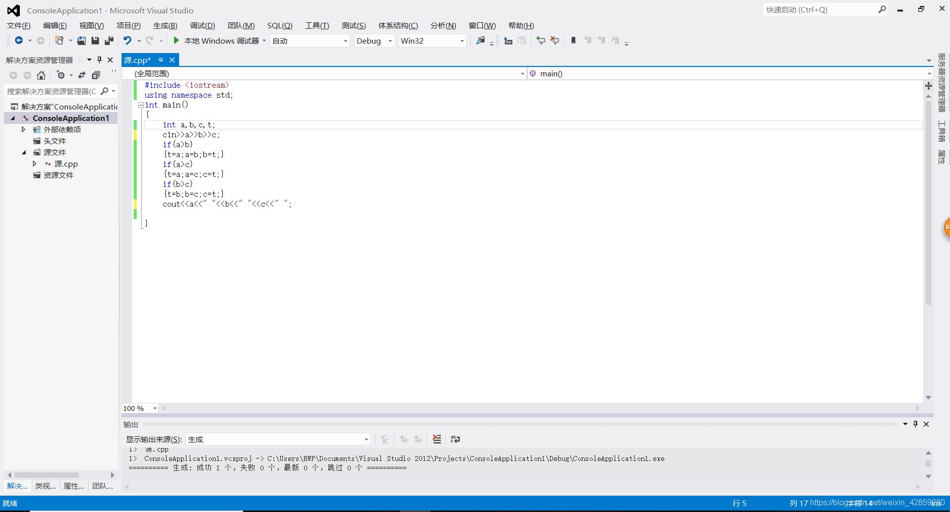The width and height of the screenshot is (950, 512).
Task: Open the 体系结构(C) menu
Action: click(398, 25)
